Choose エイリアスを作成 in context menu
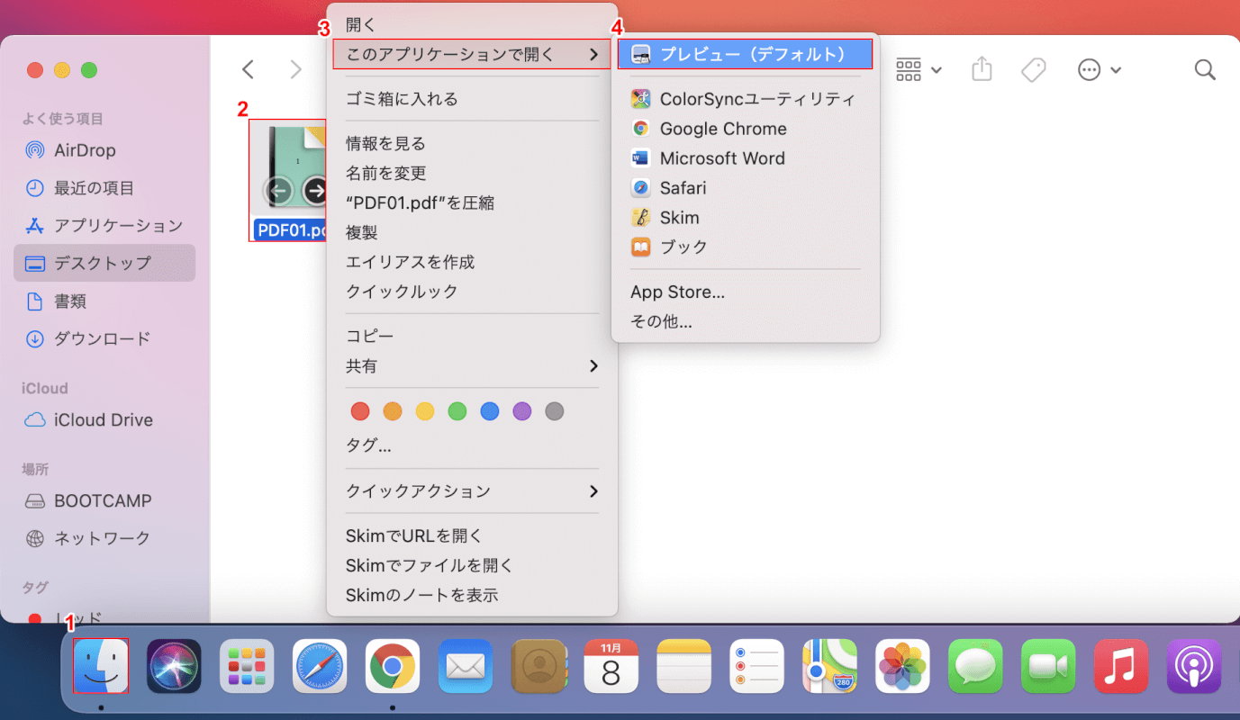This screenshot has height=720, width=1240. click(x=473, y=262)
